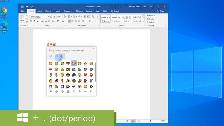Screen dimensions: 224x126
Task: Insert the green check mark emoji
Action: (74, 86)
